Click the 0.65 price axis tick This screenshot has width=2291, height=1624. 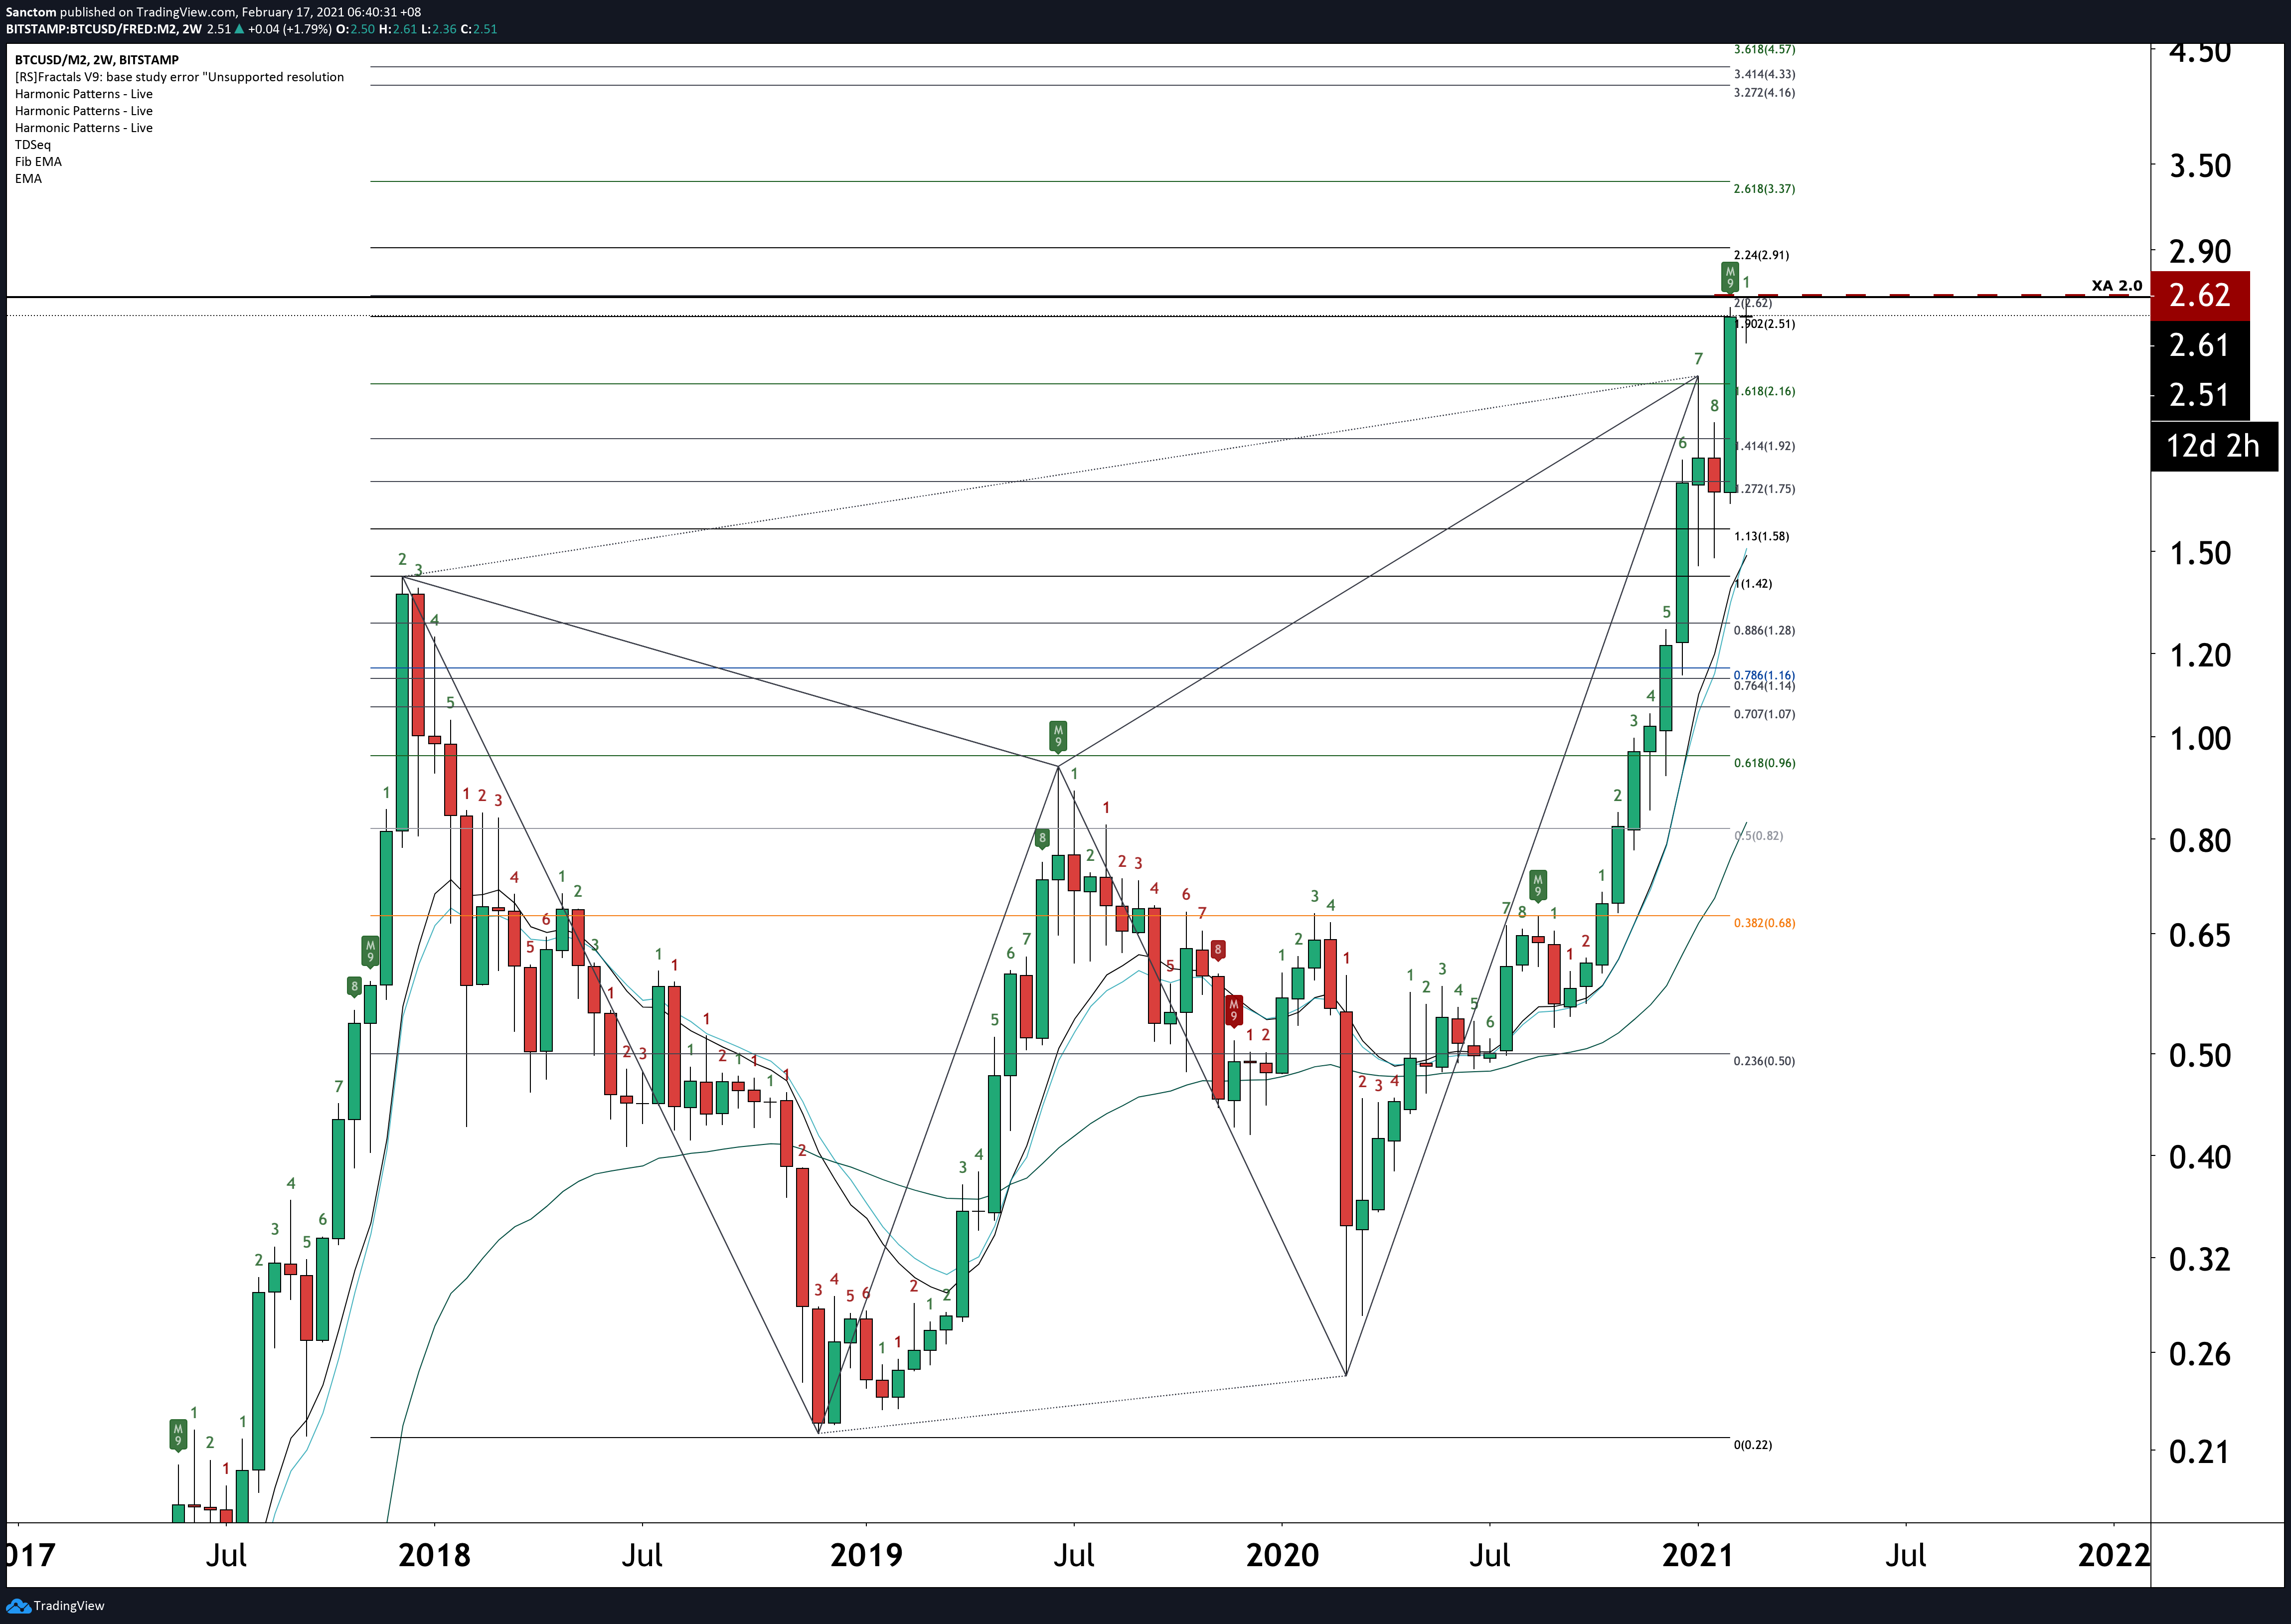click(x=2199, y=935)
